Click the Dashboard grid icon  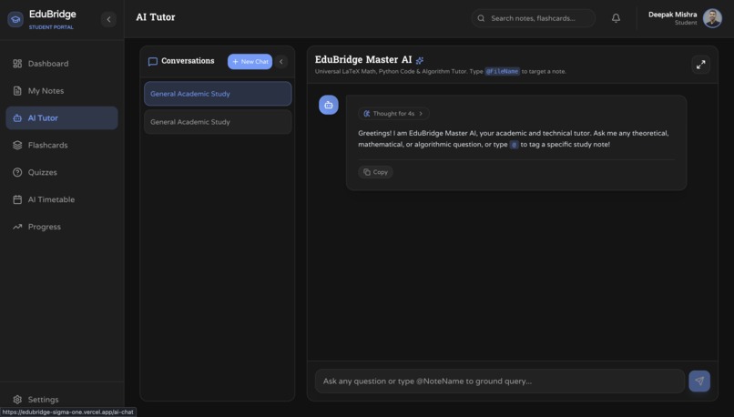tap(17, 64)
